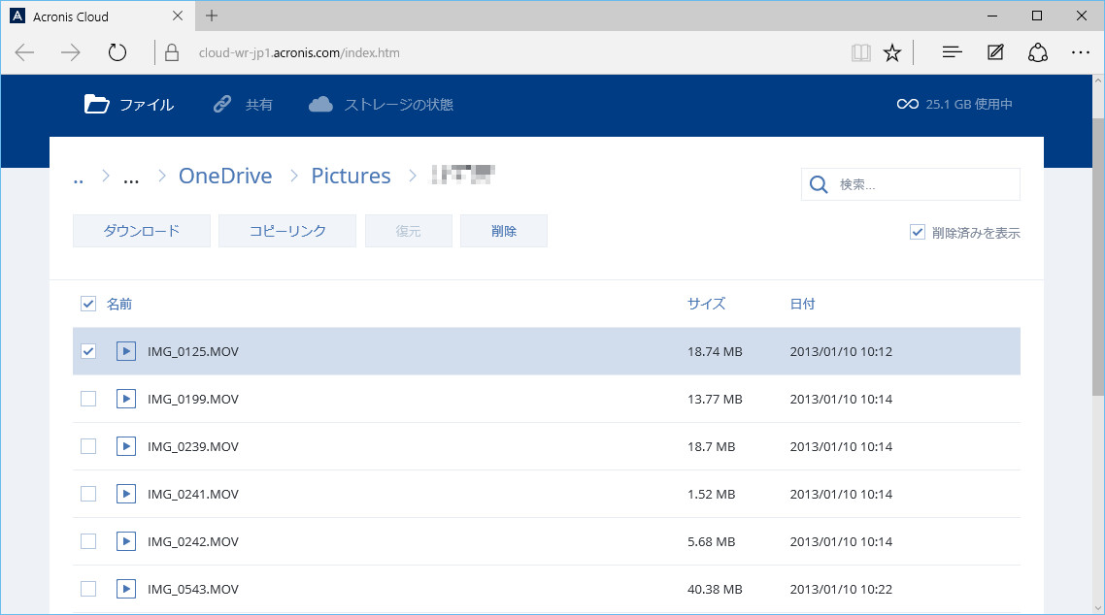
Task: Click the Web Note pencil icon
Action: [994, 52]
